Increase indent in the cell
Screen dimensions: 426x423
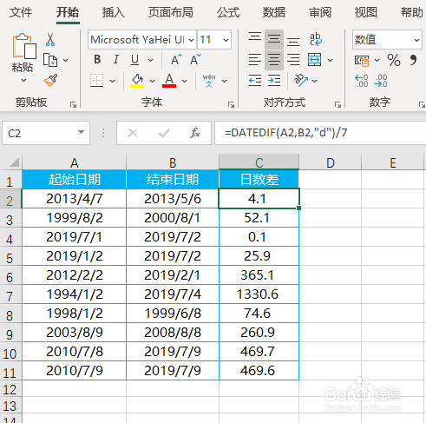click(x=274, y=81)
